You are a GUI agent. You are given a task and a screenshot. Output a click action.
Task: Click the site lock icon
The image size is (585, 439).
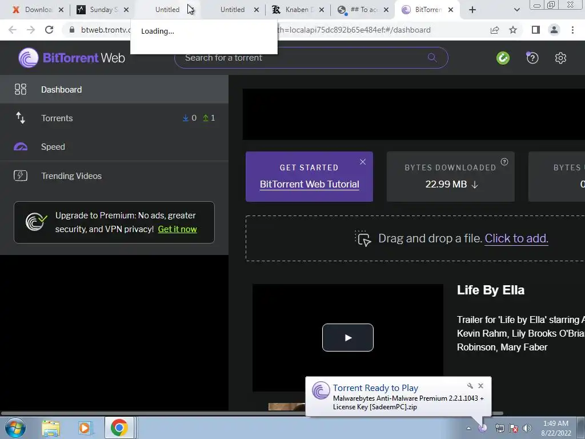coord(72,30)
